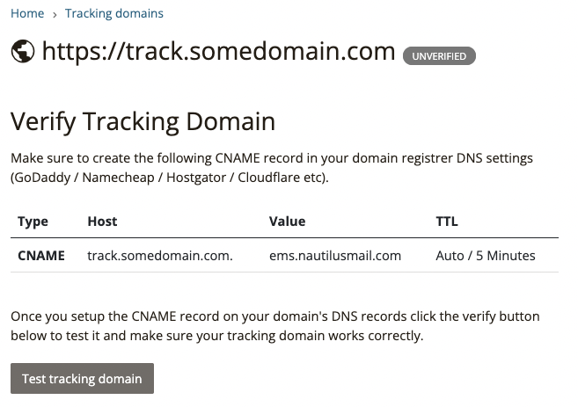Click the UNVERIFIED status badge

[x=439, y=56]
